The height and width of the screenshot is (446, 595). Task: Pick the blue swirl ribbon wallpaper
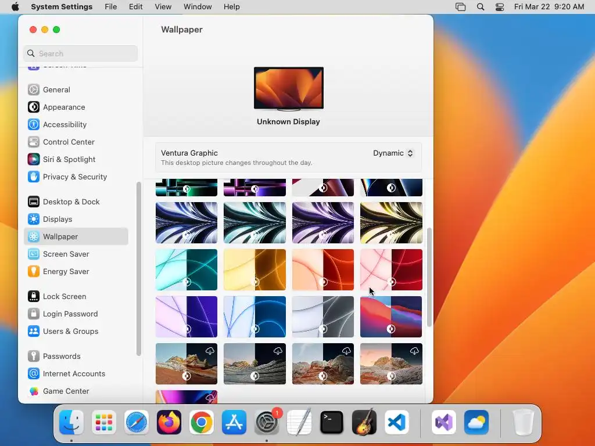187,222
